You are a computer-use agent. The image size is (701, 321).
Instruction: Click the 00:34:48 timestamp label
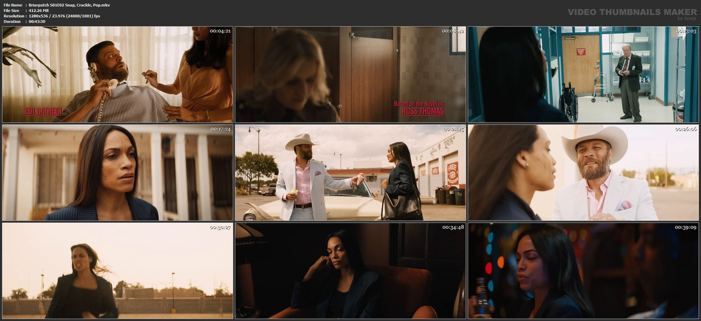click(x=453, y=227)
